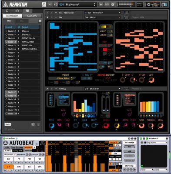Open the snapshot camera tab in sidebar
171x174 pixels.
coord(17,11)
